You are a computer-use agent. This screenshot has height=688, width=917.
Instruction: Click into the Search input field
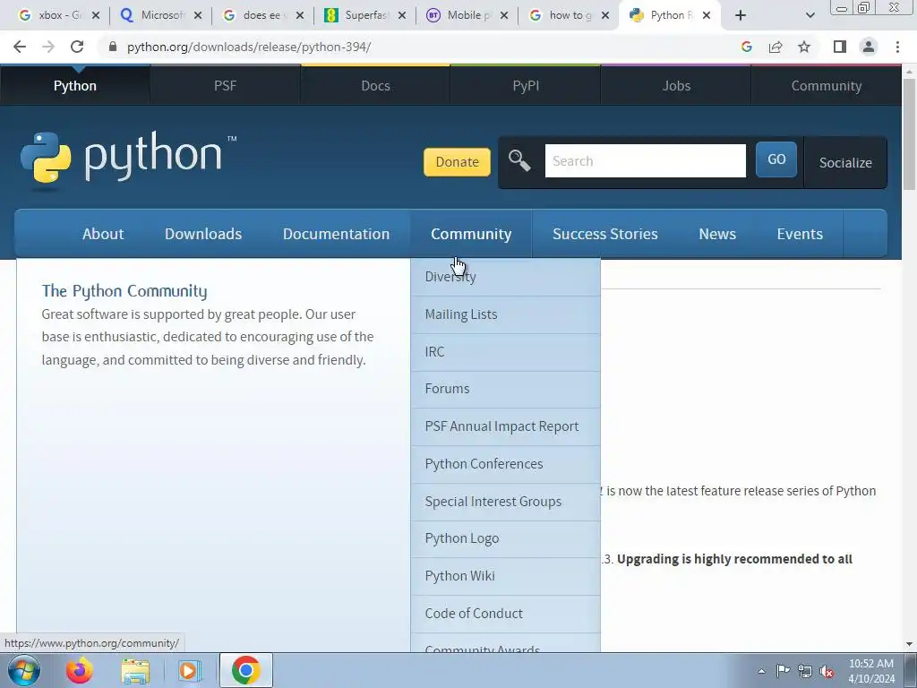coord(645,161)
